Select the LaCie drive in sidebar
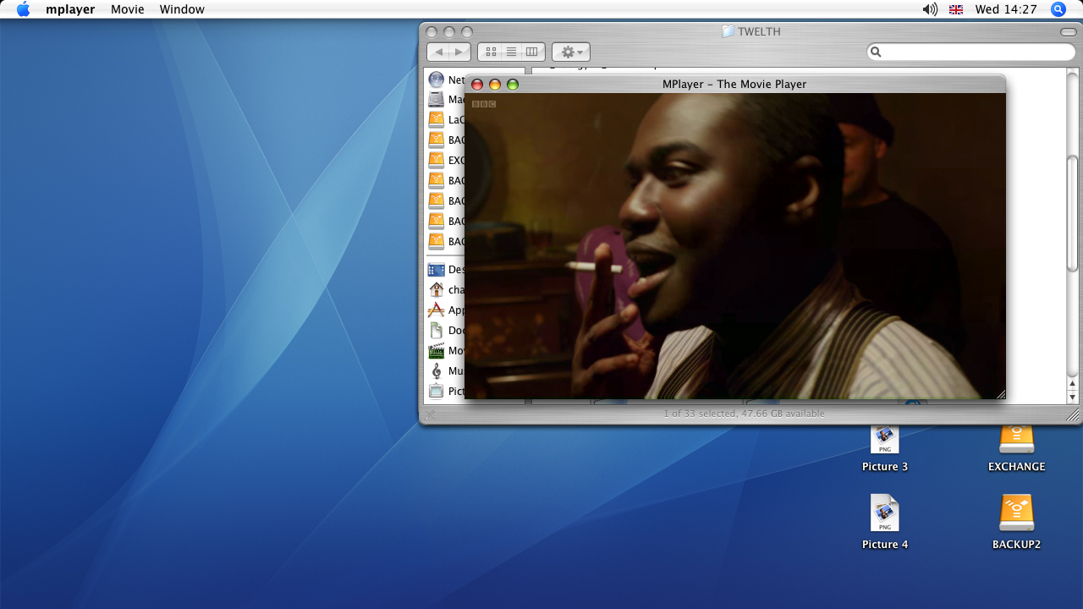 (446, 119)
